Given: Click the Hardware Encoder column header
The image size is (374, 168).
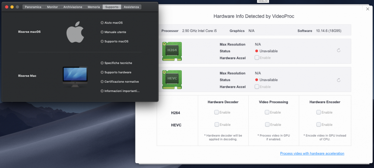Looking at the screenshot, I should pyautogui.click(x=325, y=102).
